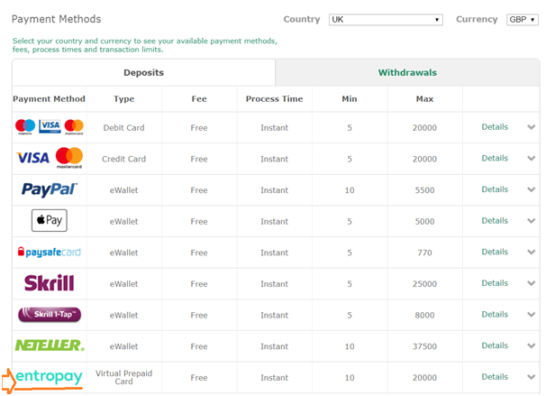Click the Visa Debit logo in Debit Card row
Image resolution: width=546 pixels, height=396 pixels.
50,126
